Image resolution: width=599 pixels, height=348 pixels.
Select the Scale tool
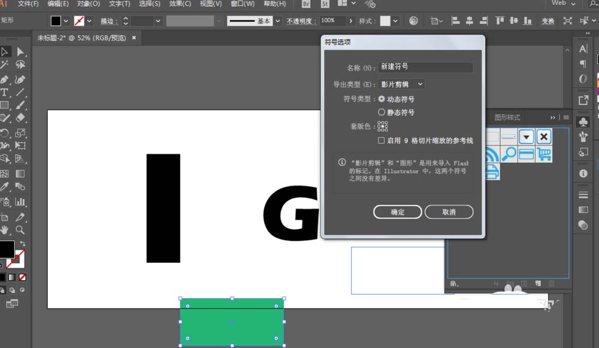[x=20, y=133]
